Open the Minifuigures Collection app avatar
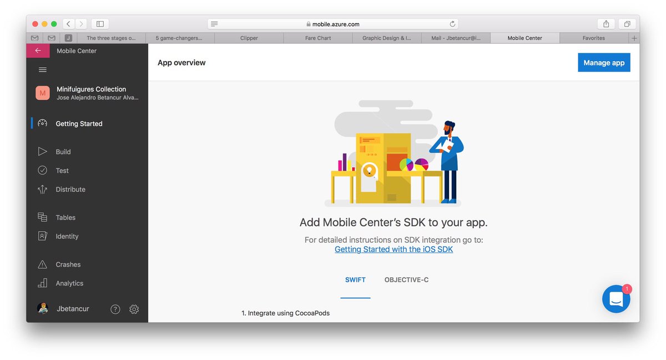Viewport: 666px width, 360px height. click(43, 93)
